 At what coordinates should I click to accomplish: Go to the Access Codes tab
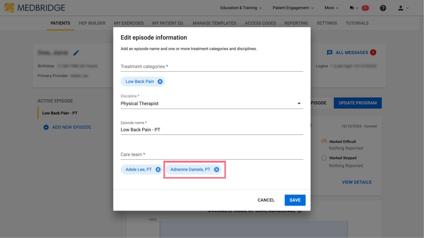[x=260, y=23]
